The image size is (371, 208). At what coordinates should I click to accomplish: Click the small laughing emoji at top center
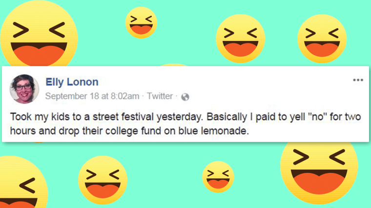pyautogui.click(x=141, y=22)
